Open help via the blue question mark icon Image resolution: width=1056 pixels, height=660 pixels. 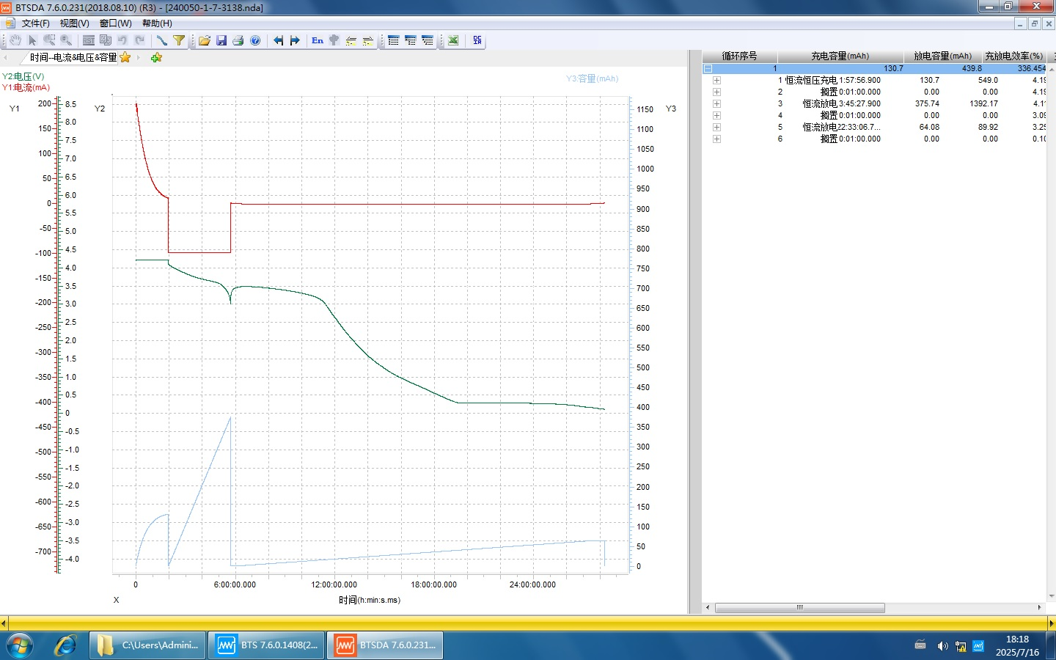pyautogui.click(x=255, y=40)
